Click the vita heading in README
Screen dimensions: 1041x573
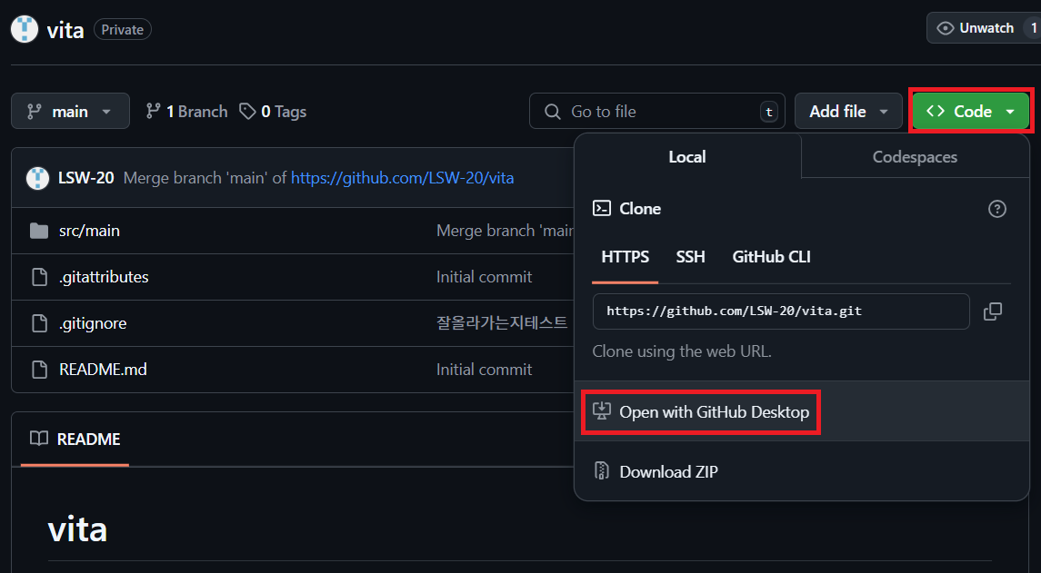point(77,529)
